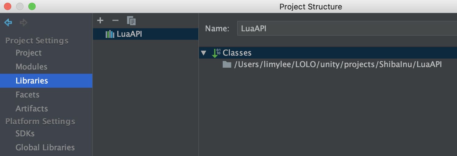Copy the selected library
Viewport: 457px width, 156px height.
131,21
